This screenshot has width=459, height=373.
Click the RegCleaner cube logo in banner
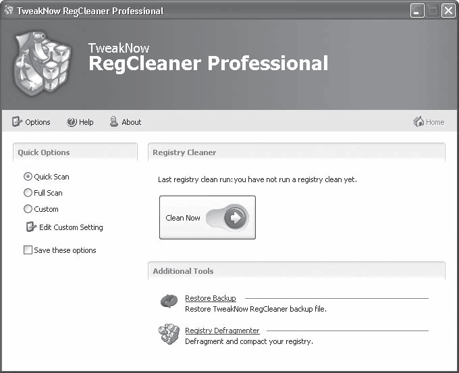point(42,64)
